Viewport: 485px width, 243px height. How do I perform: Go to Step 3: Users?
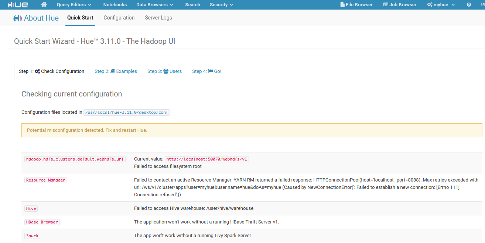pyautogui.click(x=164, y=71)
